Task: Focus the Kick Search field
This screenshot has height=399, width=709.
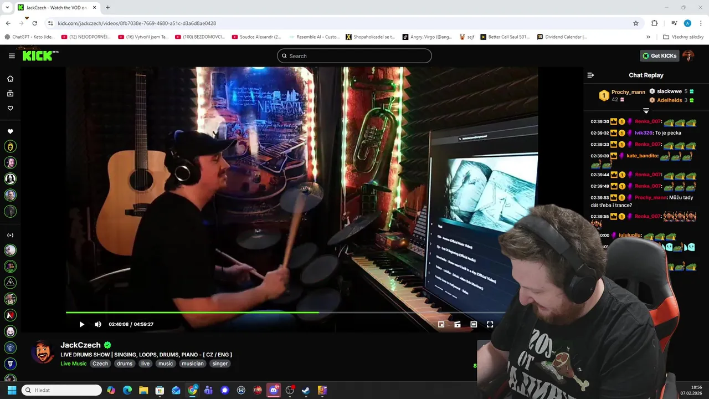Action: pyautogui.click(x=354, y=56)
